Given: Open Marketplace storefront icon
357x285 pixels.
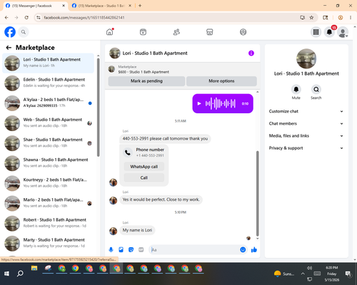Looking at the screenshot, I should 210,32.
